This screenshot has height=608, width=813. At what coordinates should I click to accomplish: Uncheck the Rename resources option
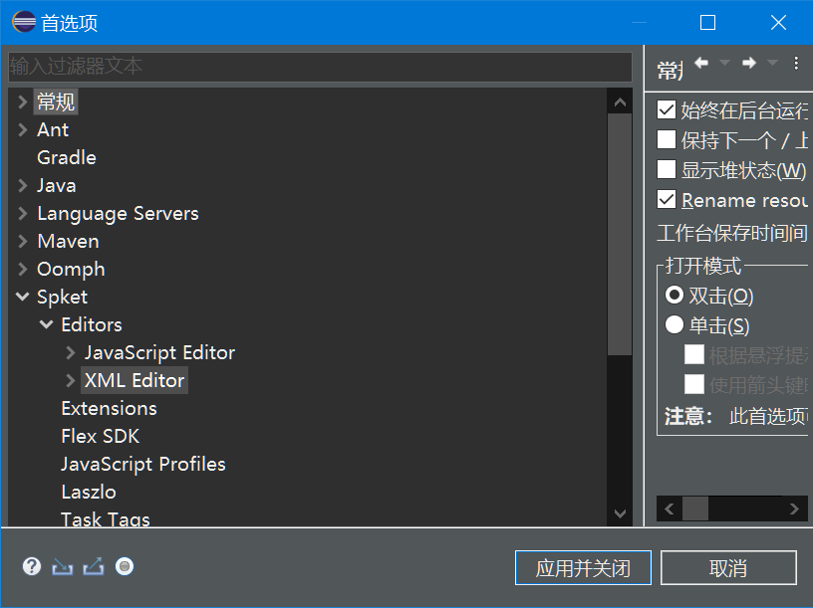click(667, 200)
